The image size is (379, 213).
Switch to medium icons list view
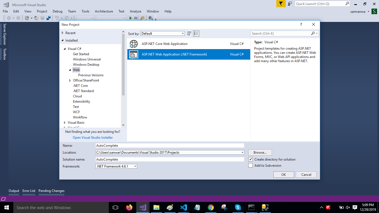tap(196, 34)
